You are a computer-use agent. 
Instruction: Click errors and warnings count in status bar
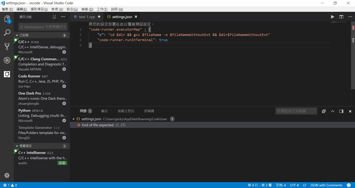click(x=10, y=185)
